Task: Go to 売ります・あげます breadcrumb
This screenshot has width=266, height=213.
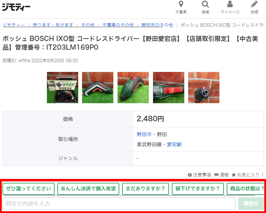Action: pos(53,25)
